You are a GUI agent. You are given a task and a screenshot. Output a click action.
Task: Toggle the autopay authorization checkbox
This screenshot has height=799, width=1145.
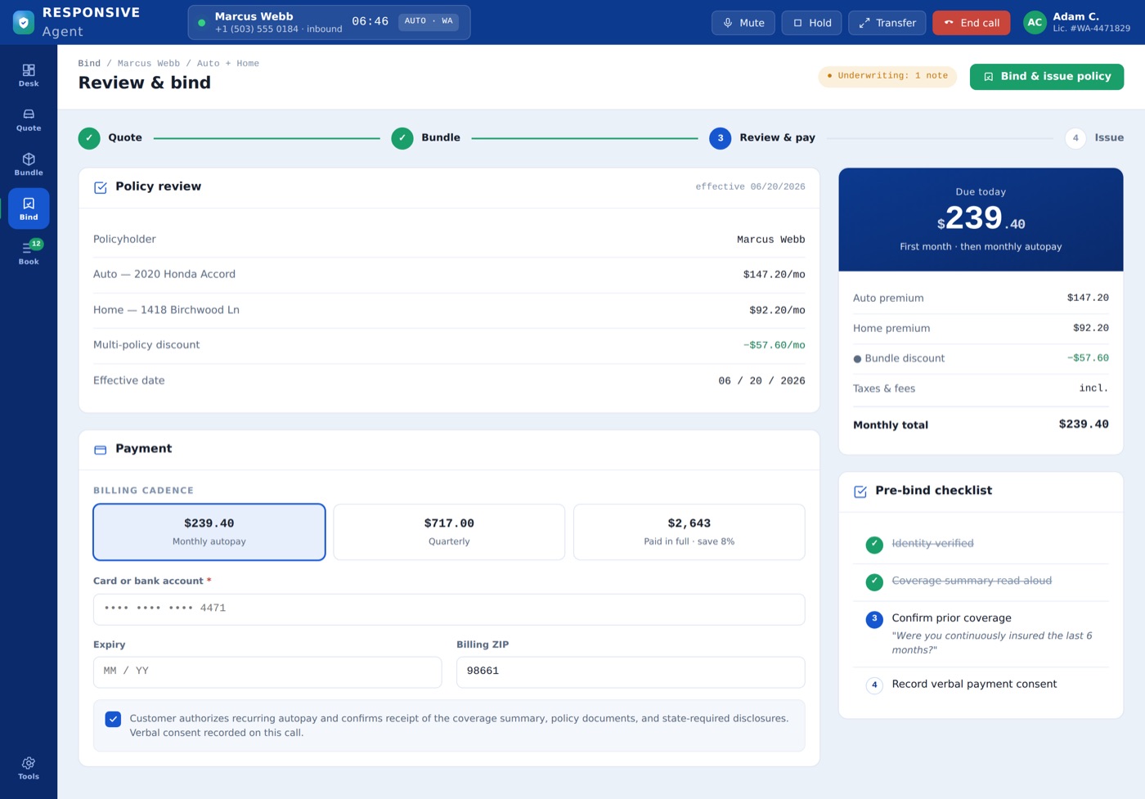point(113,720)
